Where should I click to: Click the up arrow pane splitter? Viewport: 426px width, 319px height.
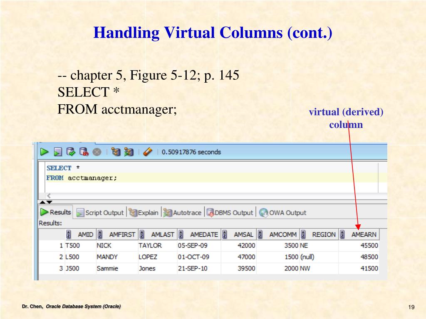coord(43,202)
